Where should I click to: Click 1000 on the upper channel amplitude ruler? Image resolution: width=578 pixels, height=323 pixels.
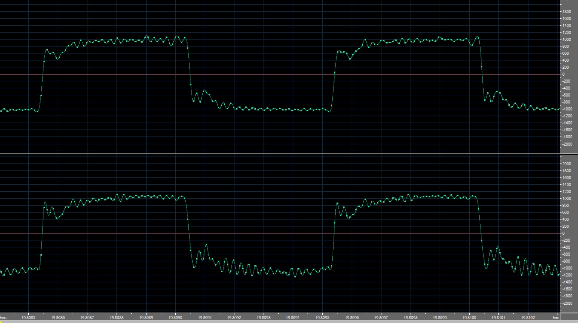coord(567,40)
